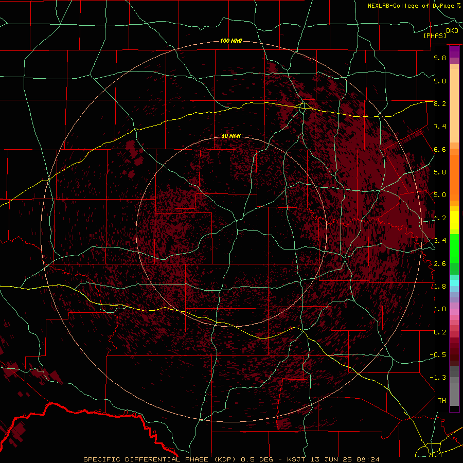This screenshot has height=463, width=463.
Task: Click the 0.2 value on color scale
Action: [440, 332]
